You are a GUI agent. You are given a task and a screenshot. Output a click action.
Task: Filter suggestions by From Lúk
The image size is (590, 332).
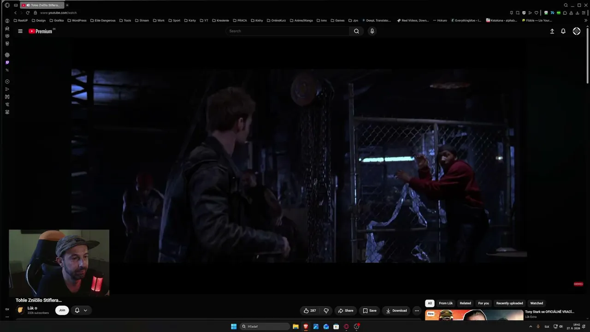[446, 303]
